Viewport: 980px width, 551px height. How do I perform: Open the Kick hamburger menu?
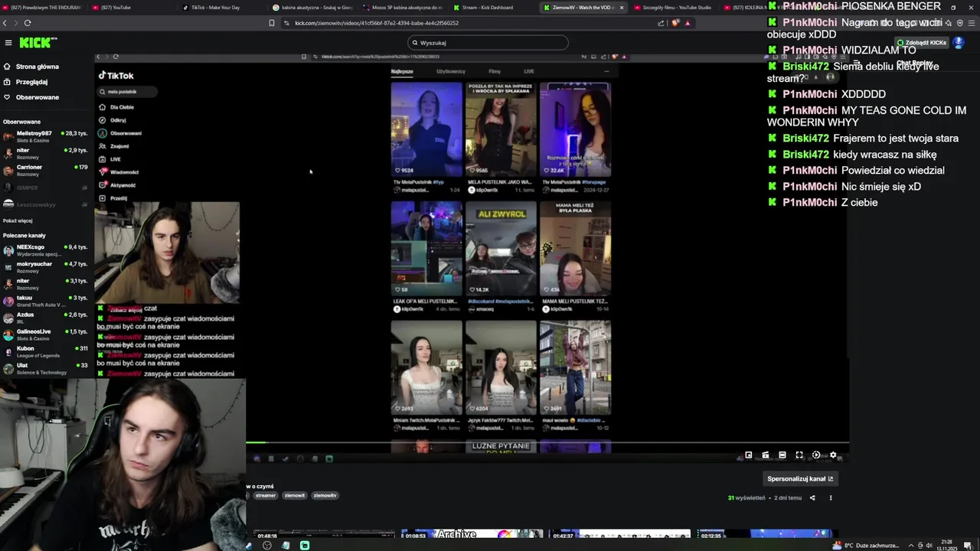(x=8, y=43)
